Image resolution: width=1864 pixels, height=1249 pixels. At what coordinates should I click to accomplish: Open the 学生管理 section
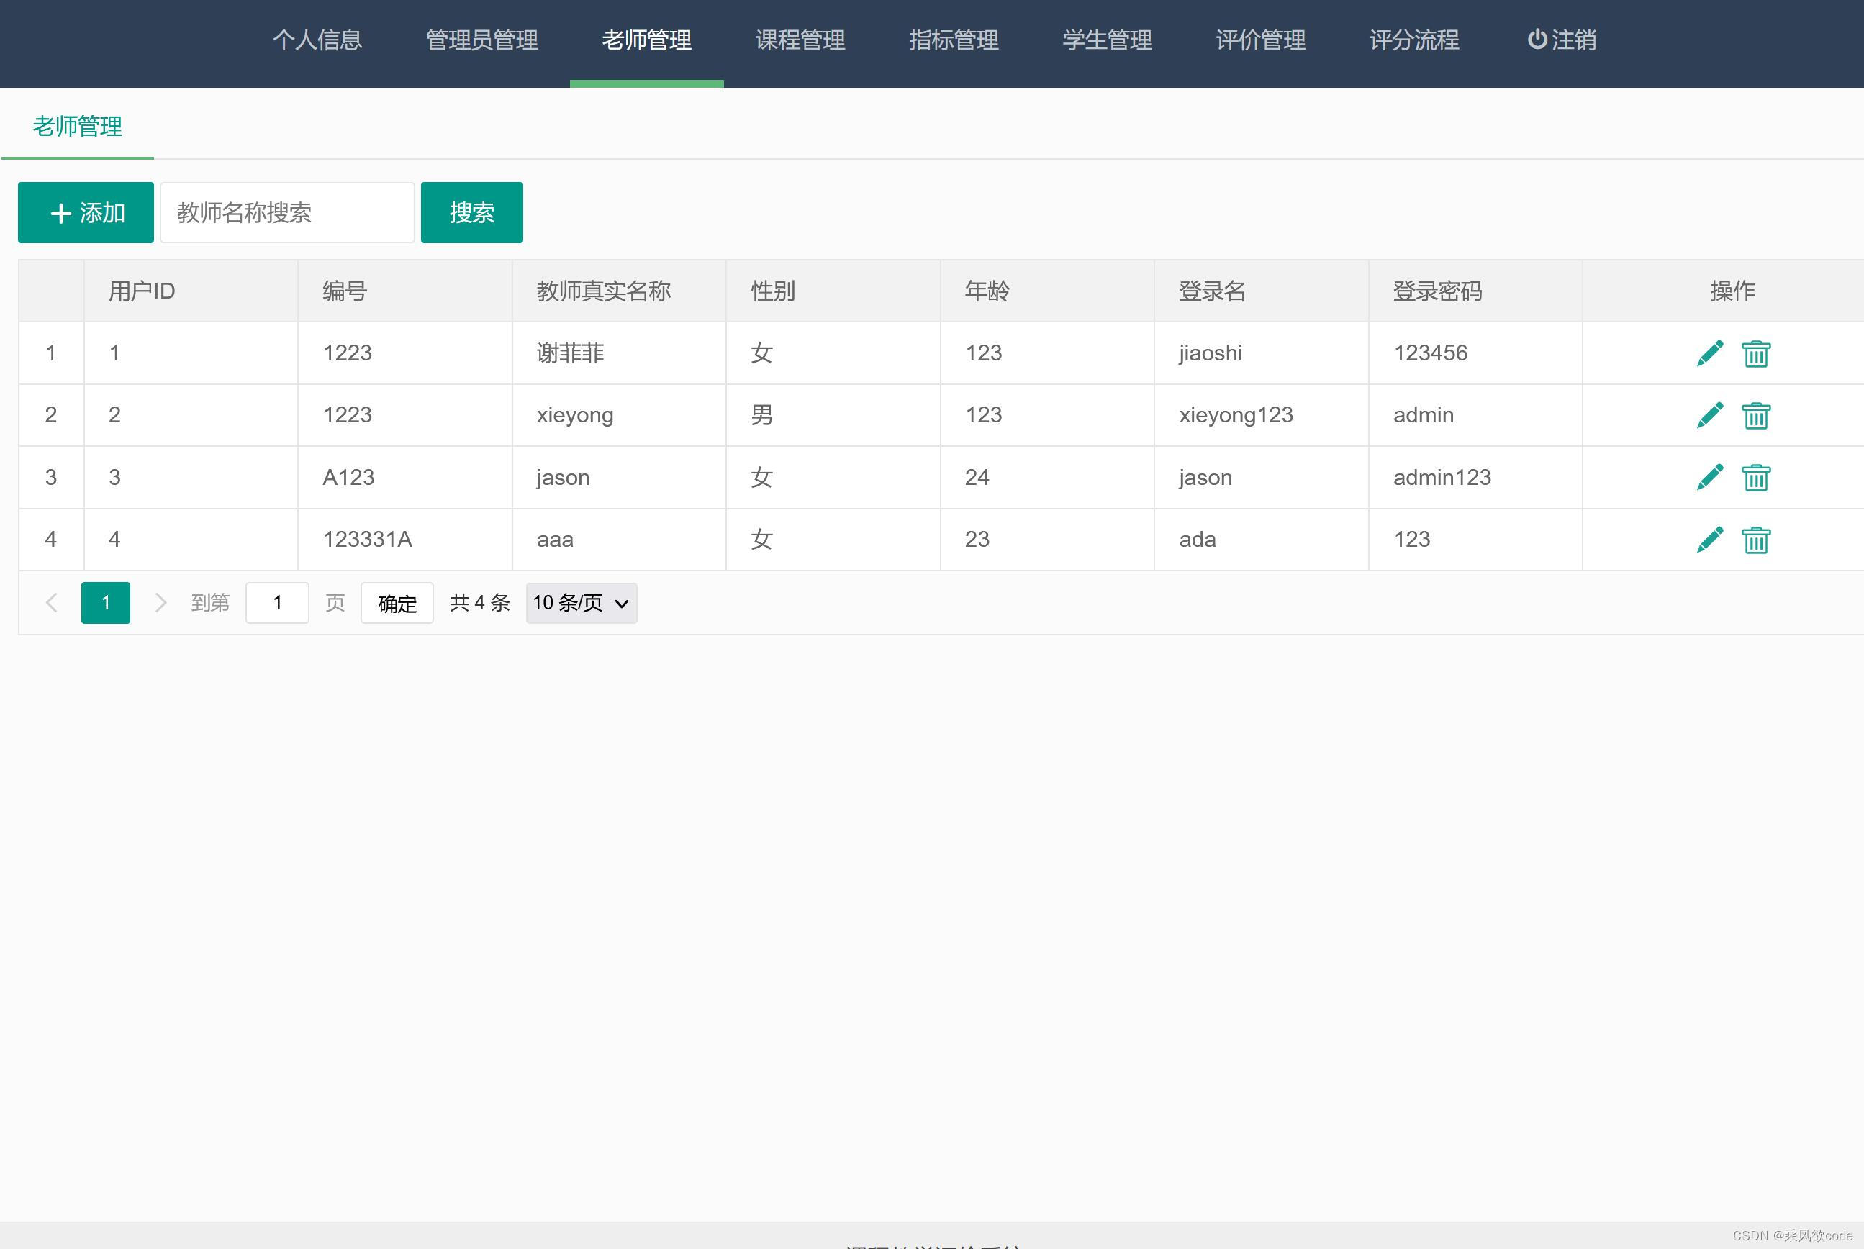tap(1108, 40)
